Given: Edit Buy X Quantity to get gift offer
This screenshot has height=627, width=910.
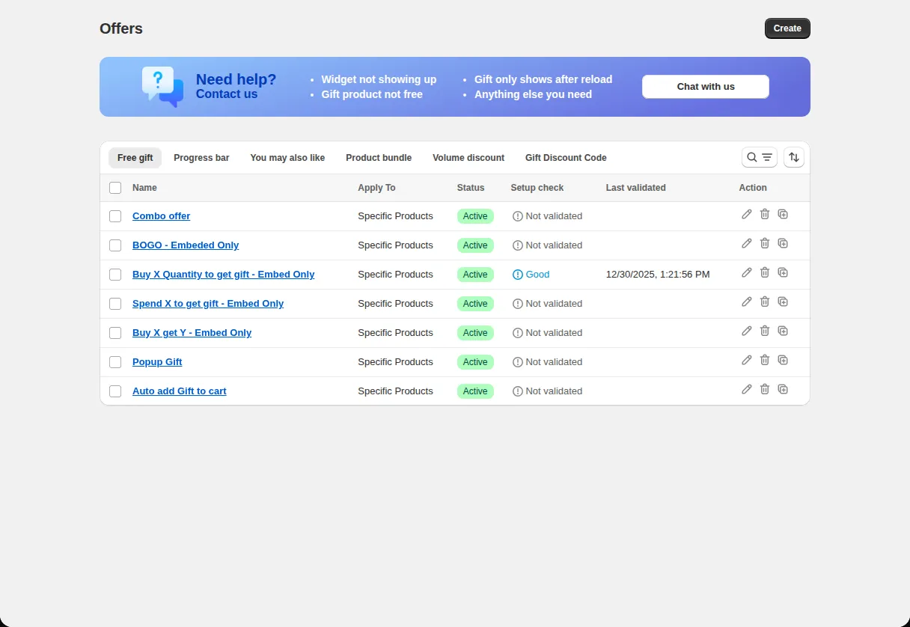Looking at the screenshot, I should click(746, 272).
